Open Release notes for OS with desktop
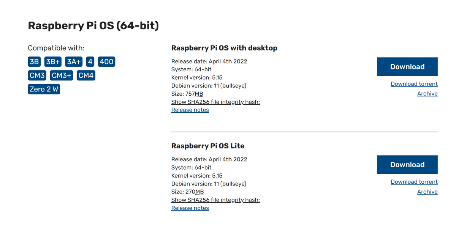Viewport: 456px width, 233px height. pos(190,110)
